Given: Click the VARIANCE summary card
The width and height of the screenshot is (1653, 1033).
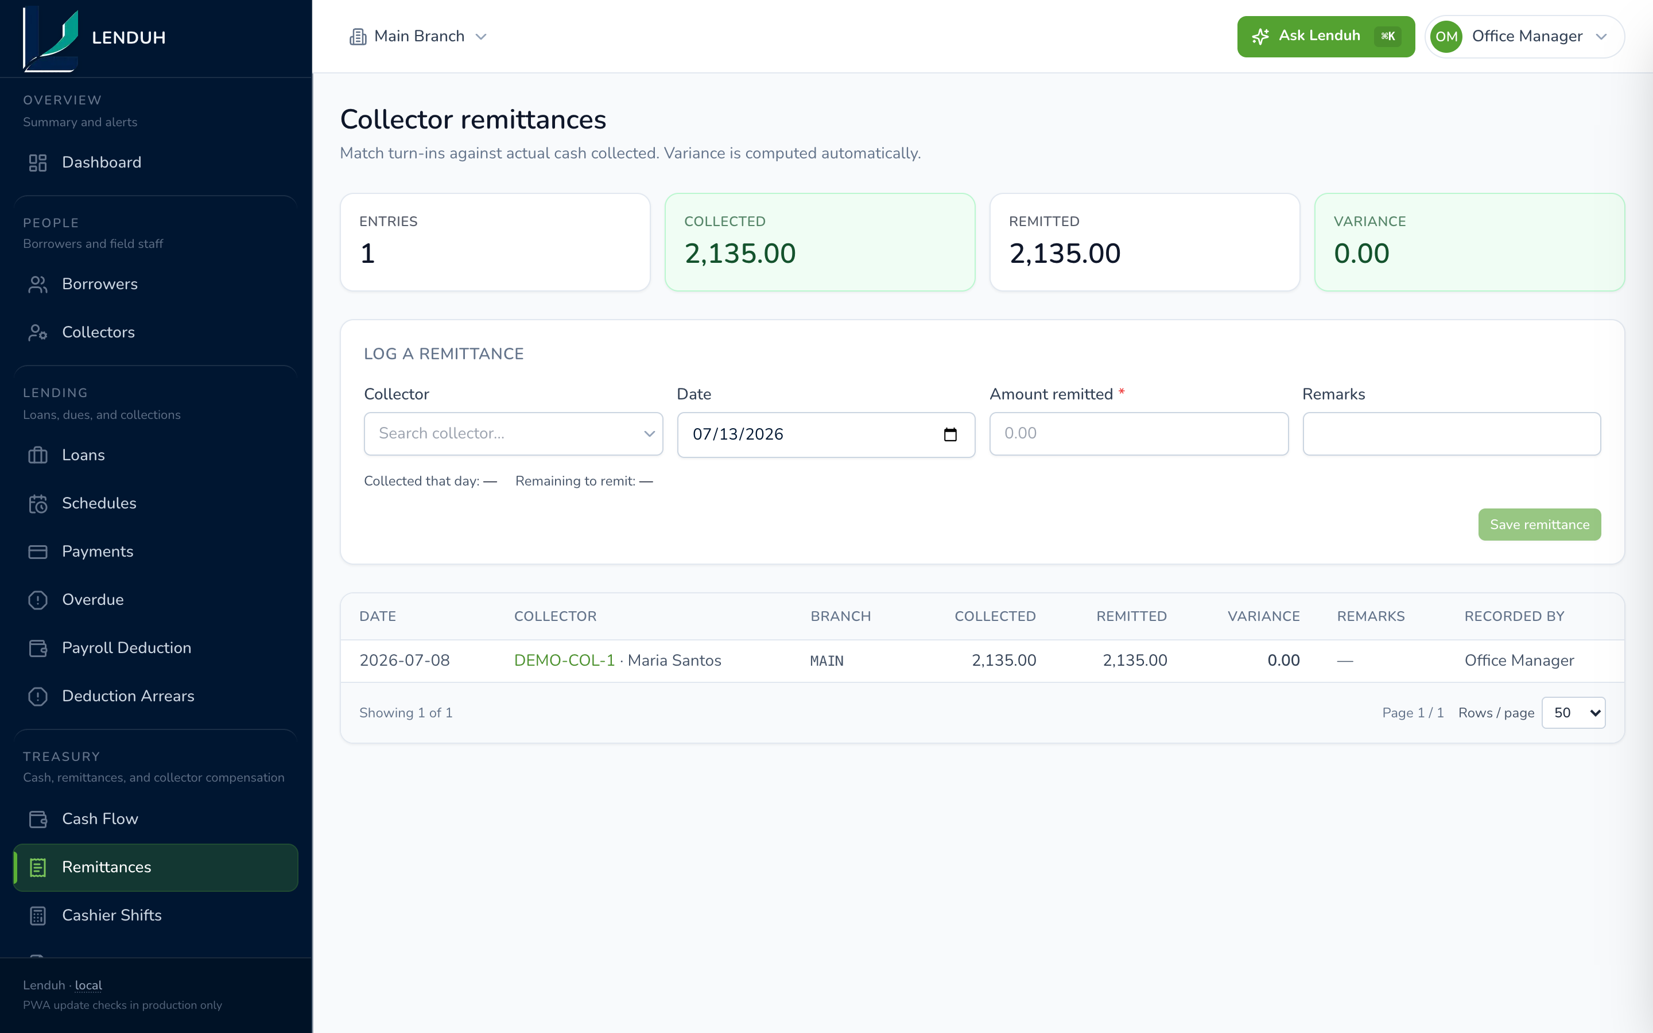Looking at the screenshot, I should point(1469,243).
